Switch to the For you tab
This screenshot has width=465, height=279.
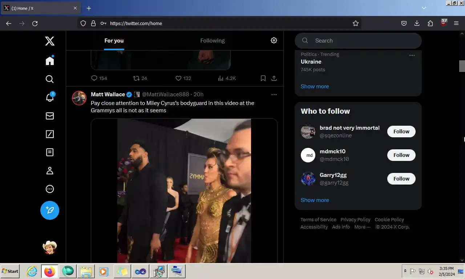(x=114, y=41)
